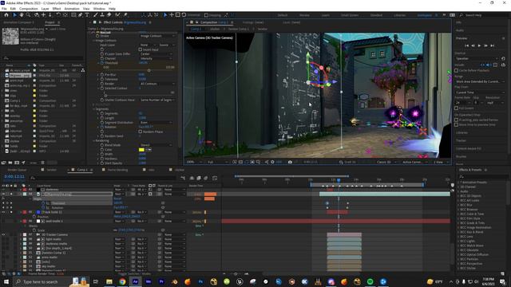The height and width of the screenshot is (287, 511).
Task: Toggle the motion blur icon in timeline
Action: (206, 178)
